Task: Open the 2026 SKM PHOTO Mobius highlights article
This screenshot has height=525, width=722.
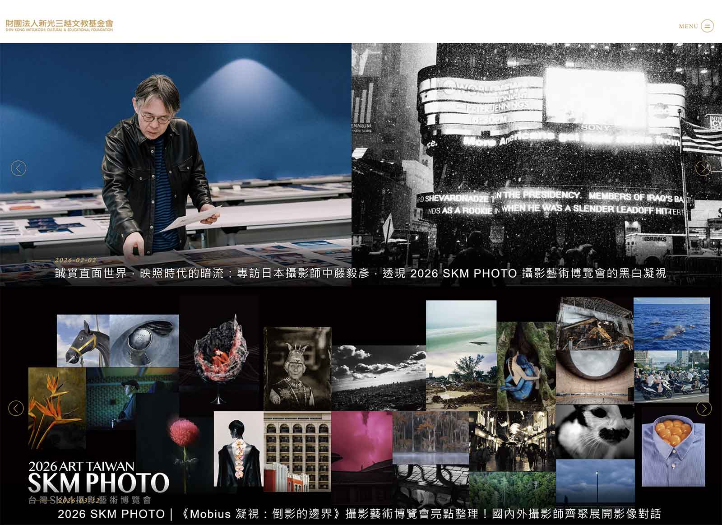Action: tap(361, 511)
